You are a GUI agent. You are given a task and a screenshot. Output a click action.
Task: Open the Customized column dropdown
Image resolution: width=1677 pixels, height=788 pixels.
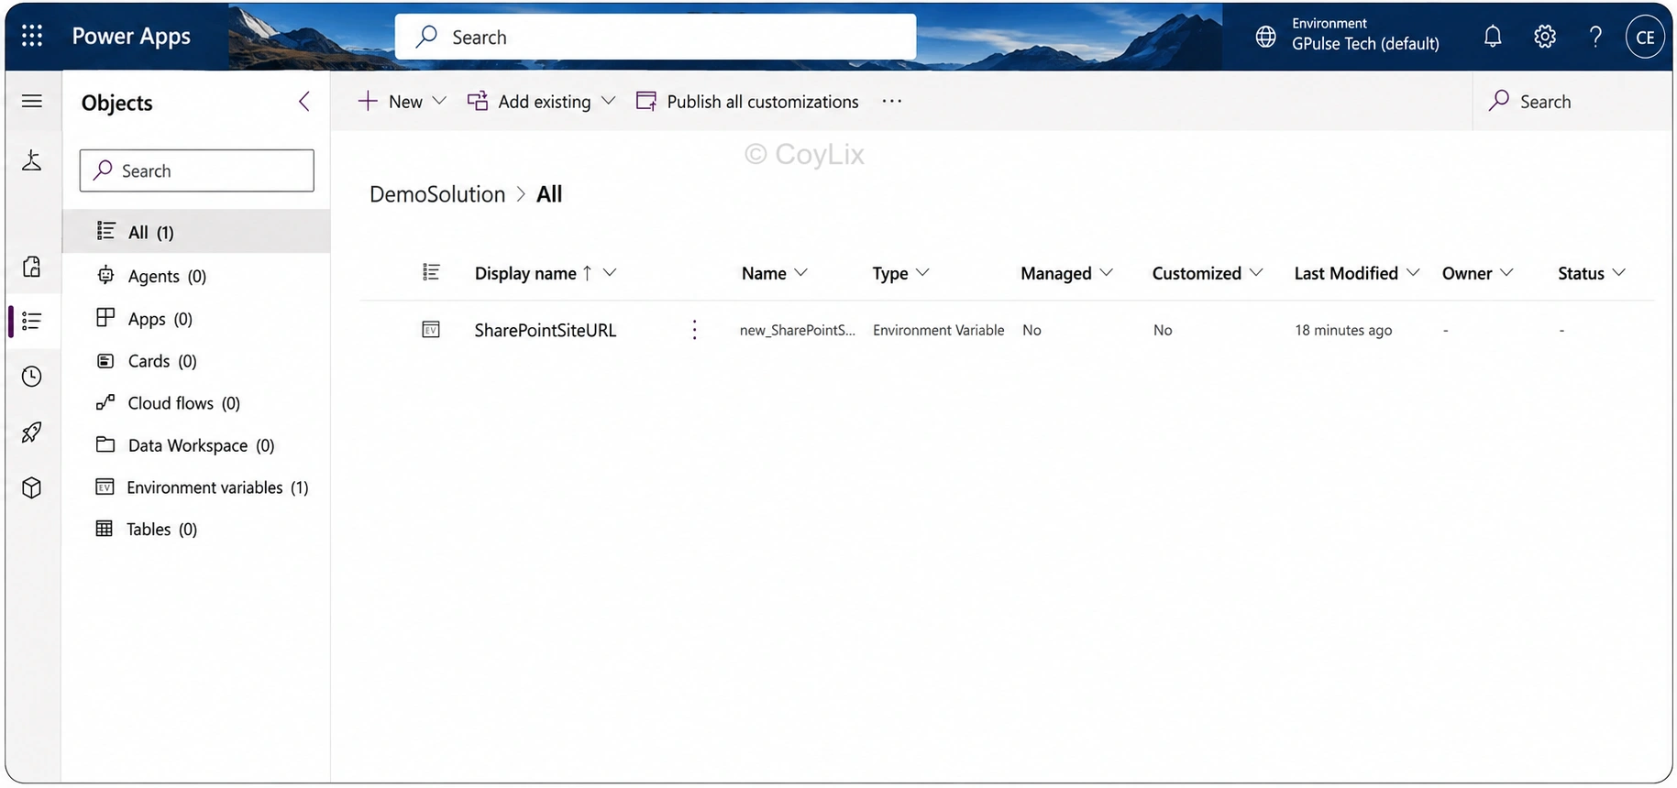[x=1256, y=273]
